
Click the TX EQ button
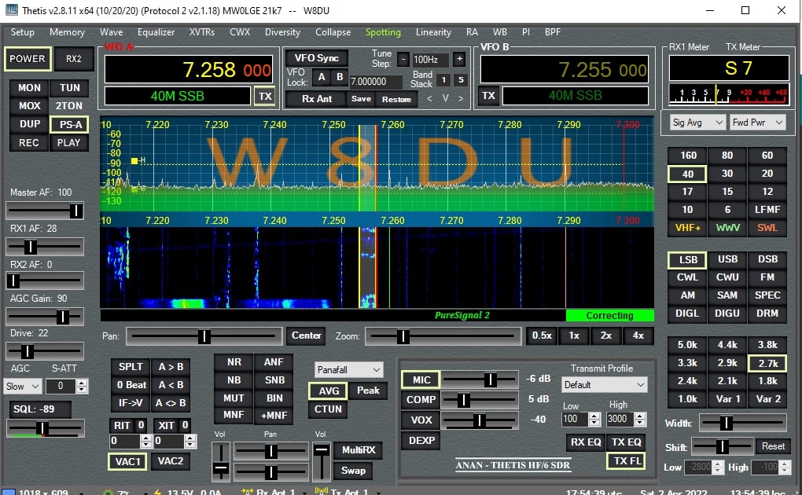pyautogui.click(x=626, y=442)
